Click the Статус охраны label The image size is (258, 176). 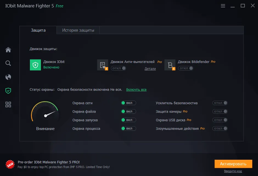tap(42, 90)
